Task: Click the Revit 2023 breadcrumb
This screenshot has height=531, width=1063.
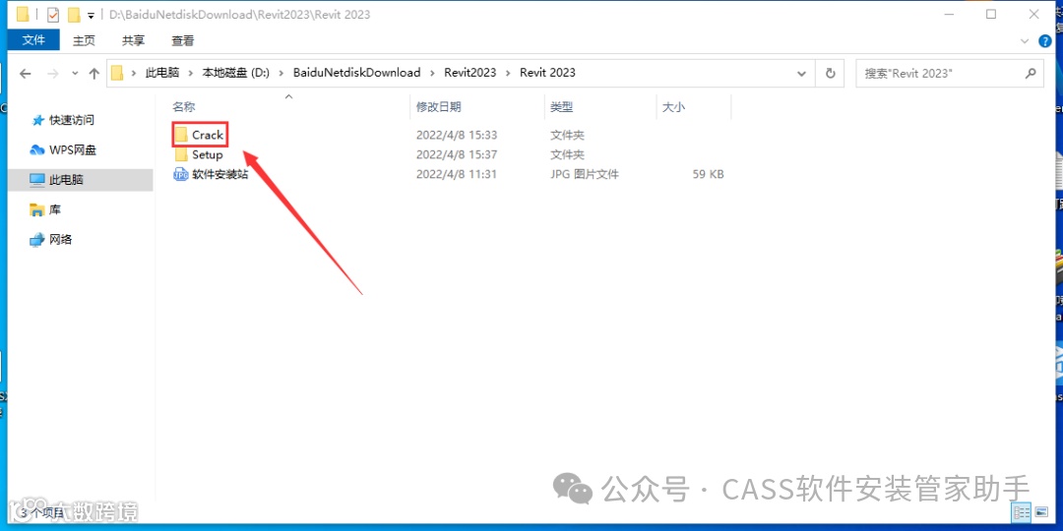Action: (x=548, y=73)
